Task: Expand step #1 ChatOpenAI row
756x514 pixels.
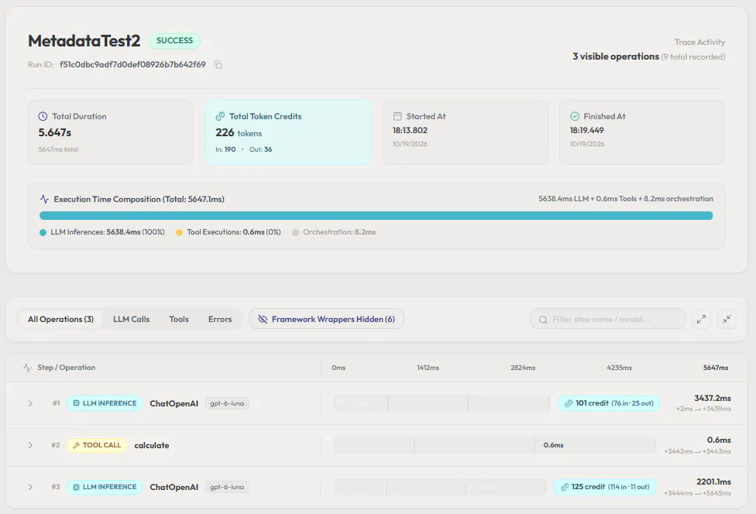Action: (30, 403)
